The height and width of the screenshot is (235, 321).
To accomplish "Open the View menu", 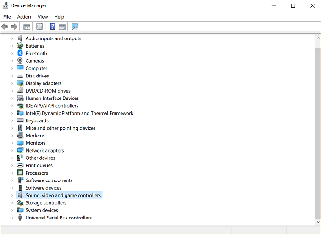I will 43,17.
